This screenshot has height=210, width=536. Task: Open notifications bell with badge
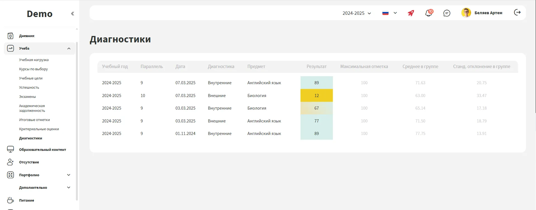[x=429, y=13]
